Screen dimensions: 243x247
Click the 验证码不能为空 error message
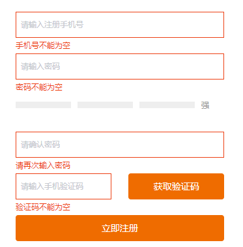pos(43,207)
